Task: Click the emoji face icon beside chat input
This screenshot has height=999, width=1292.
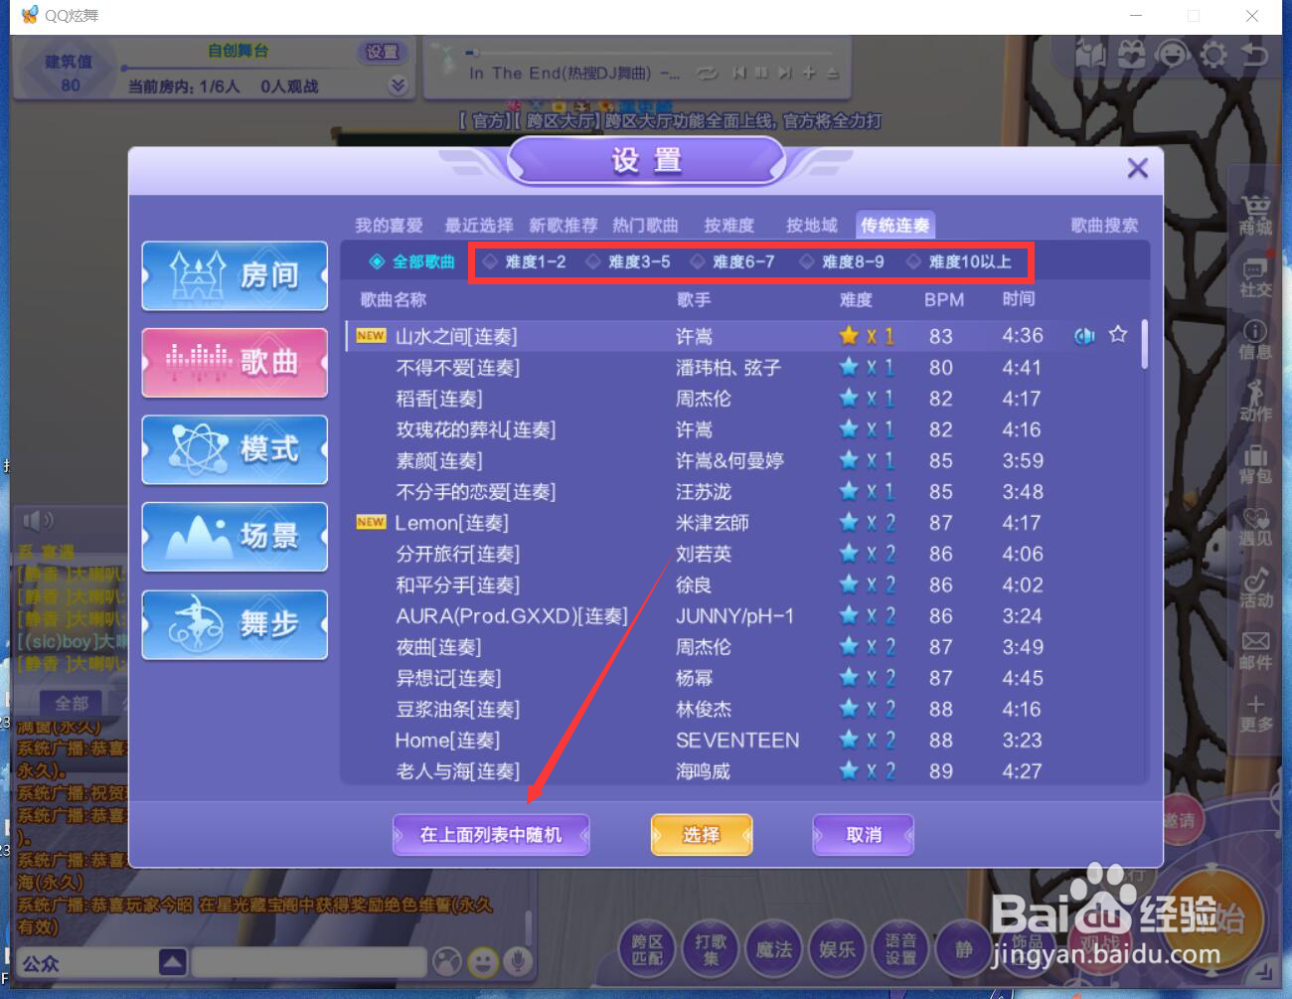Action: [483, 961]
